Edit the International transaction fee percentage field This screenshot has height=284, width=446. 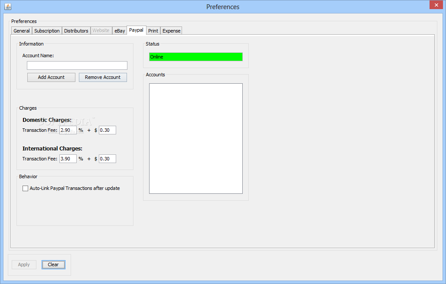[x=68, y=159]
